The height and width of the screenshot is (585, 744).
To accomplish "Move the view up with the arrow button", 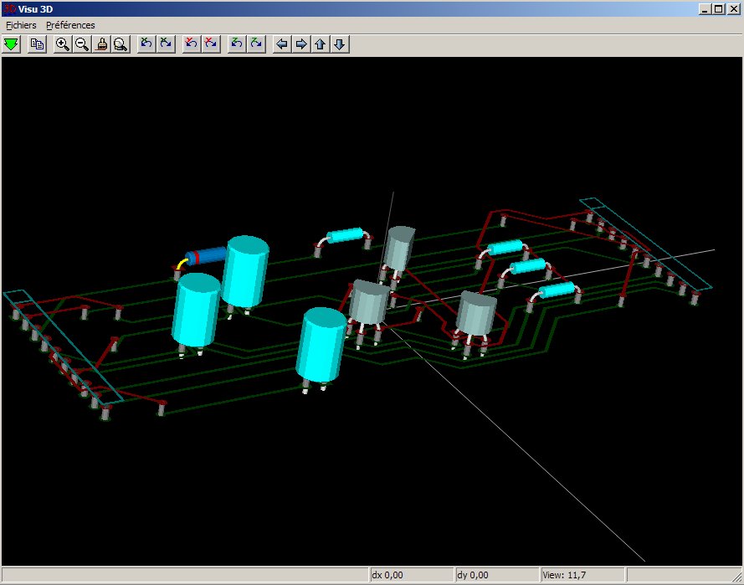I will point(321,44).
